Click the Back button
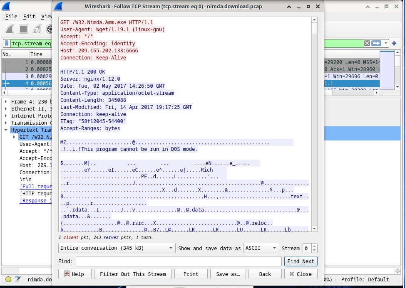This screenshot has height=288, width=405. point(265,274)
